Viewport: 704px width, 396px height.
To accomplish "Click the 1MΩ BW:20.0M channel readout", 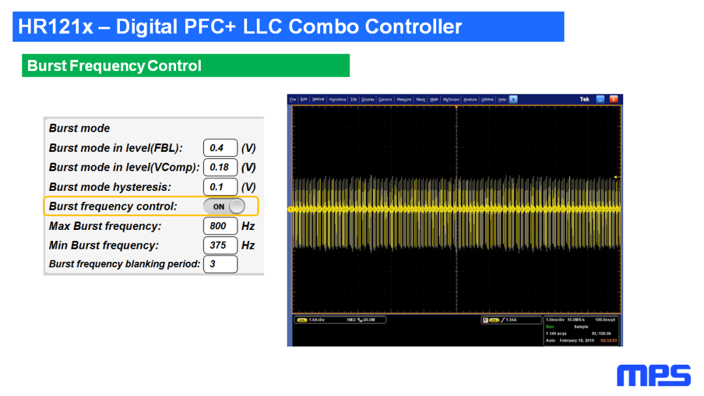I will (360, 320).
